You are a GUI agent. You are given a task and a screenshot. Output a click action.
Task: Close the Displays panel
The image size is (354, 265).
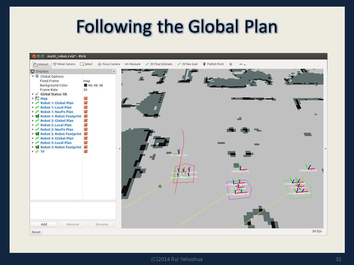[x=114, y=71]
